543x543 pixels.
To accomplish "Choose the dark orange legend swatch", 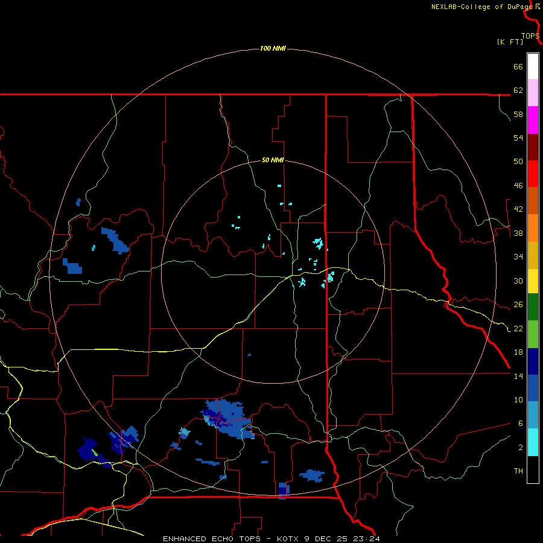I will tap(533, 201).
